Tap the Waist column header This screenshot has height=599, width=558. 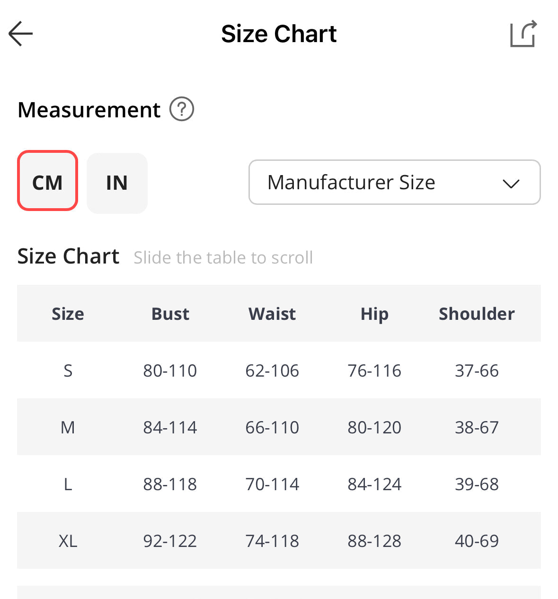pyautogui.click(x=272, y=314)
